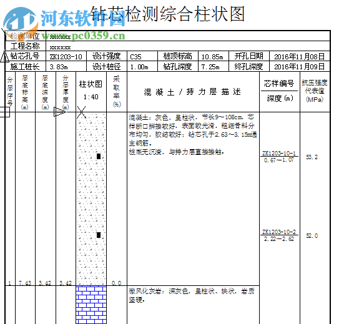Screen dimensions: 344x324
Task: Click the 采取率 (%) column header
Action: tap(117, 91)
